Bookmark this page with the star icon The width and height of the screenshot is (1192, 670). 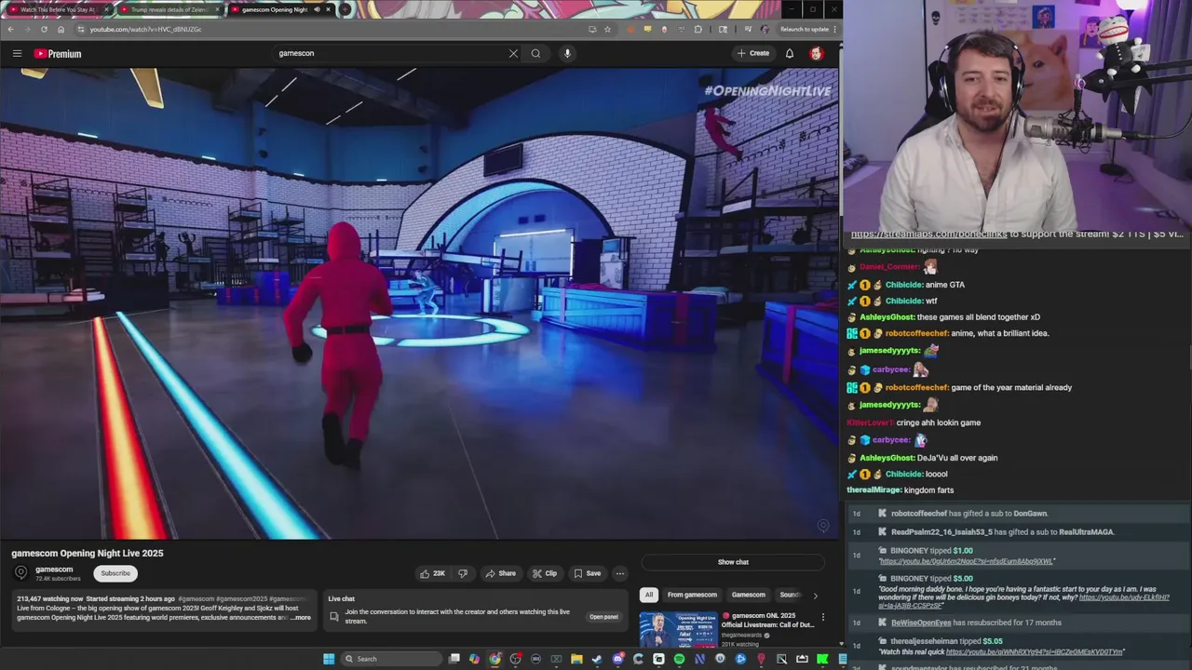(x=607, y=29)
